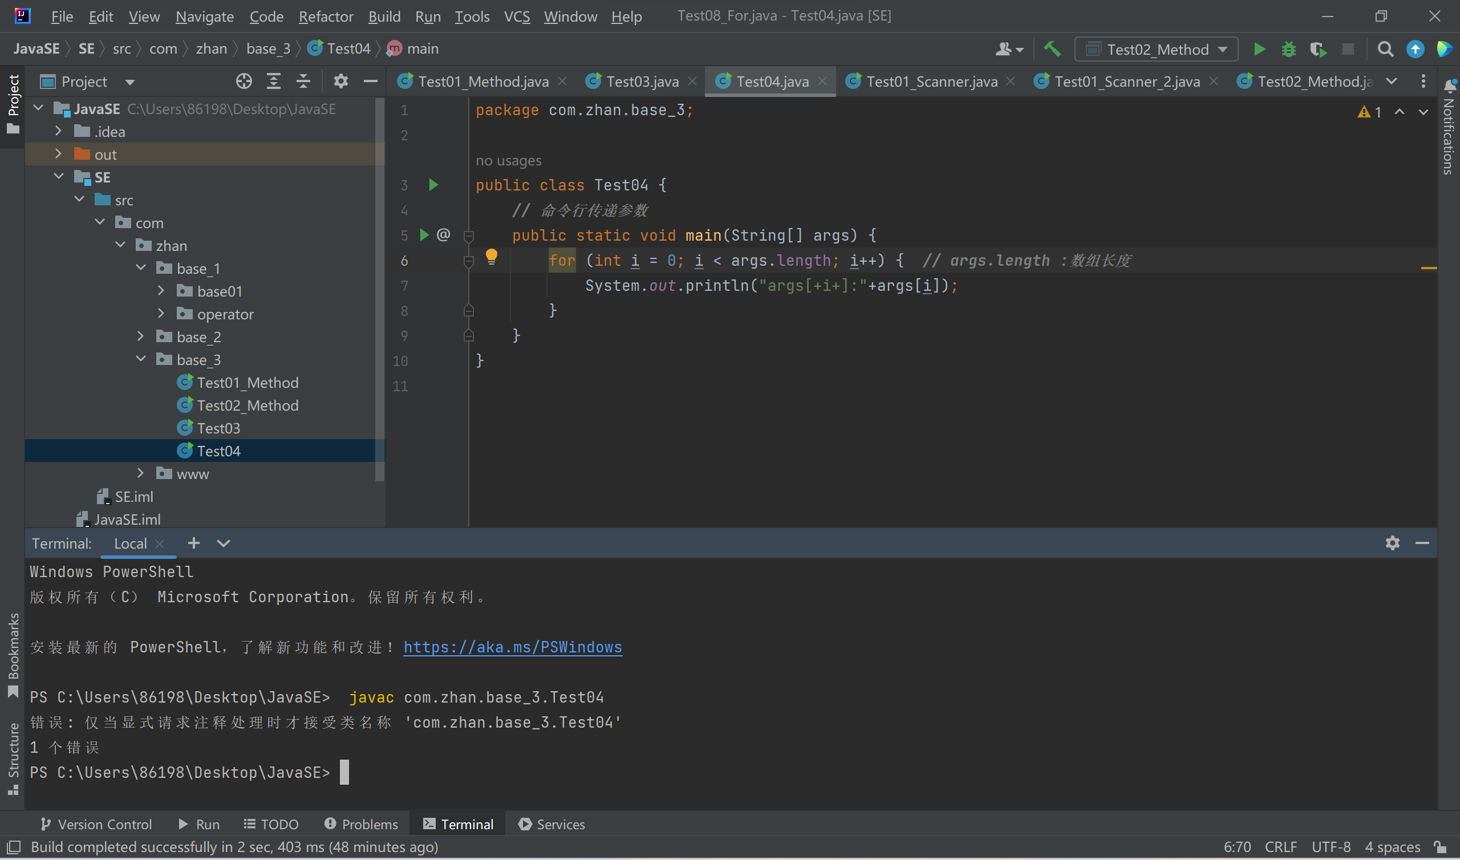Run with Coverage shield icon

[1318, 49]
